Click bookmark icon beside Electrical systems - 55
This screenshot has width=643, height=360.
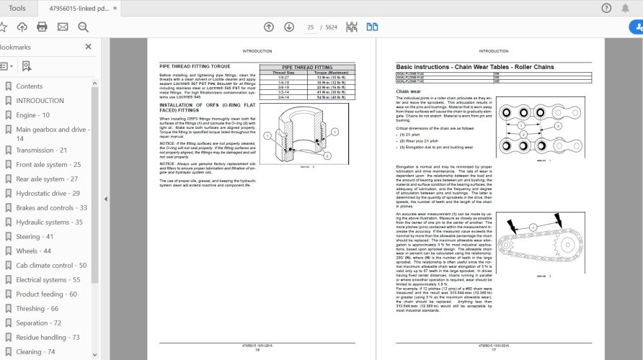coord(8,280)
